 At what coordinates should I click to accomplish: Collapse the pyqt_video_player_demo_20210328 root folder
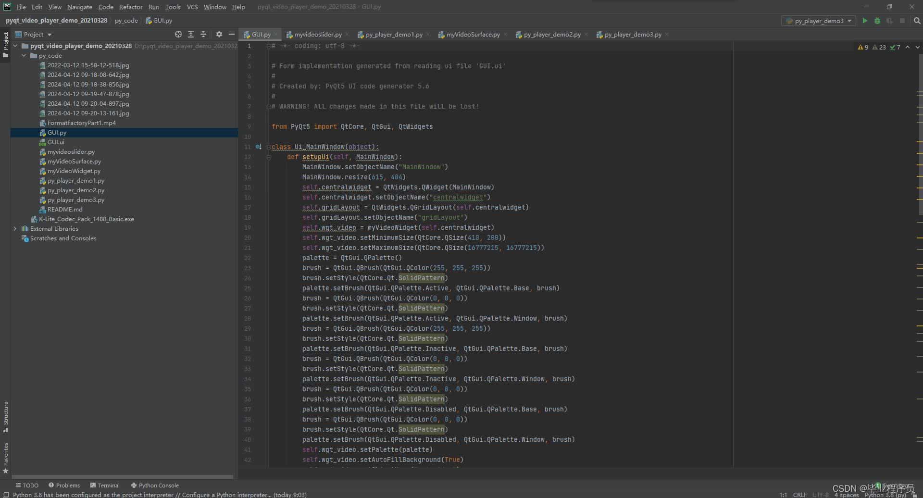15,46
